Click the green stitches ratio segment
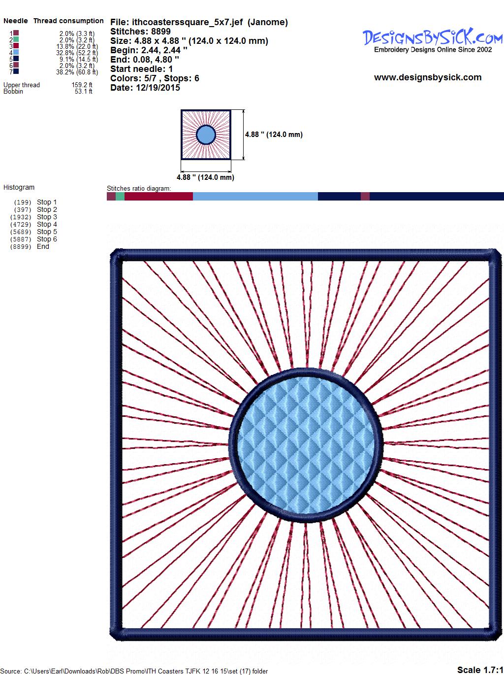 pyautogui.click(x=120, y=197)
